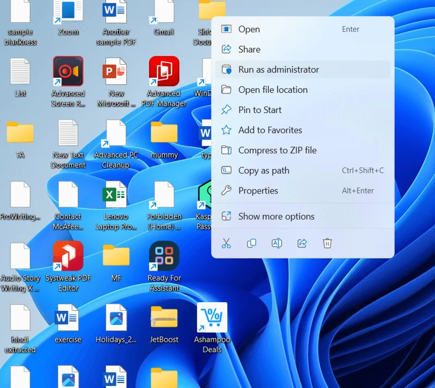Screen dimensions: 435x388
Task: Launch Advanced Screen Recorder
Action: (67, 71)
